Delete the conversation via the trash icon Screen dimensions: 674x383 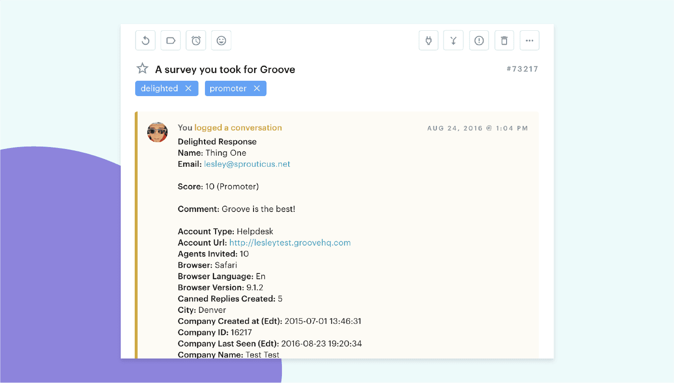pos(504,40)
